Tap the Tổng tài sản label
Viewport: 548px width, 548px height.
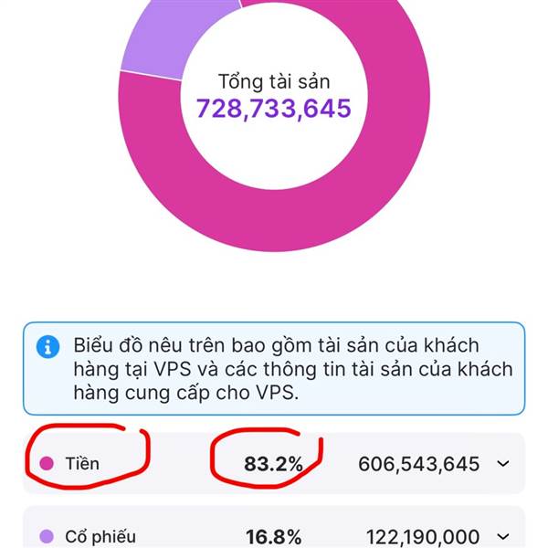click(274, 81)
